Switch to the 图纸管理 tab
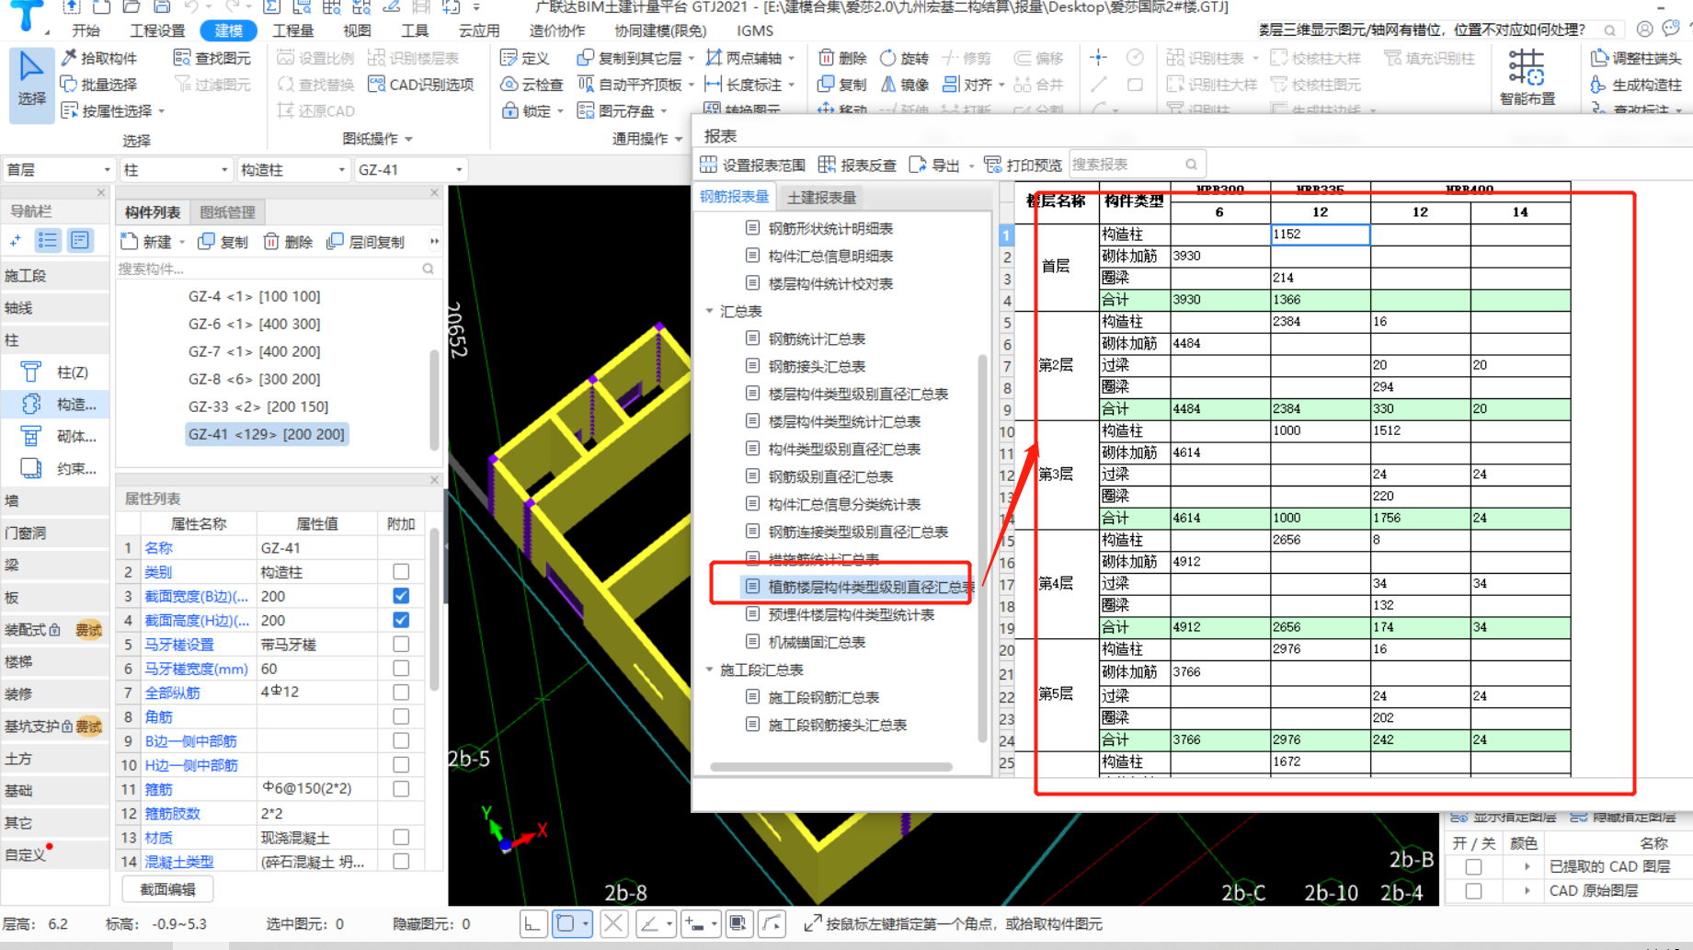 coord(228,212)
